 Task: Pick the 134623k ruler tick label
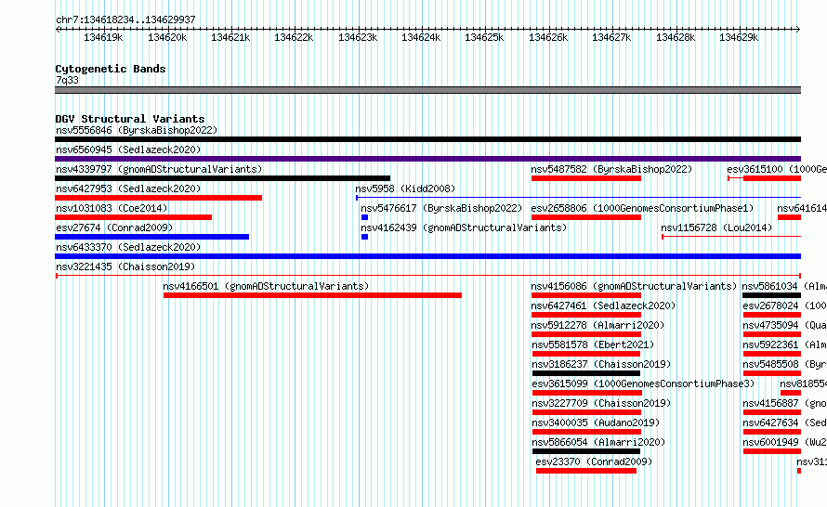pyautogui.click(x=358, y=37)
